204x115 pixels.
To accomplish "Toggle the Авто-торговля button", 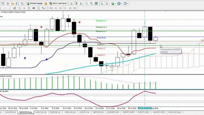I will (x=58, y=4).
